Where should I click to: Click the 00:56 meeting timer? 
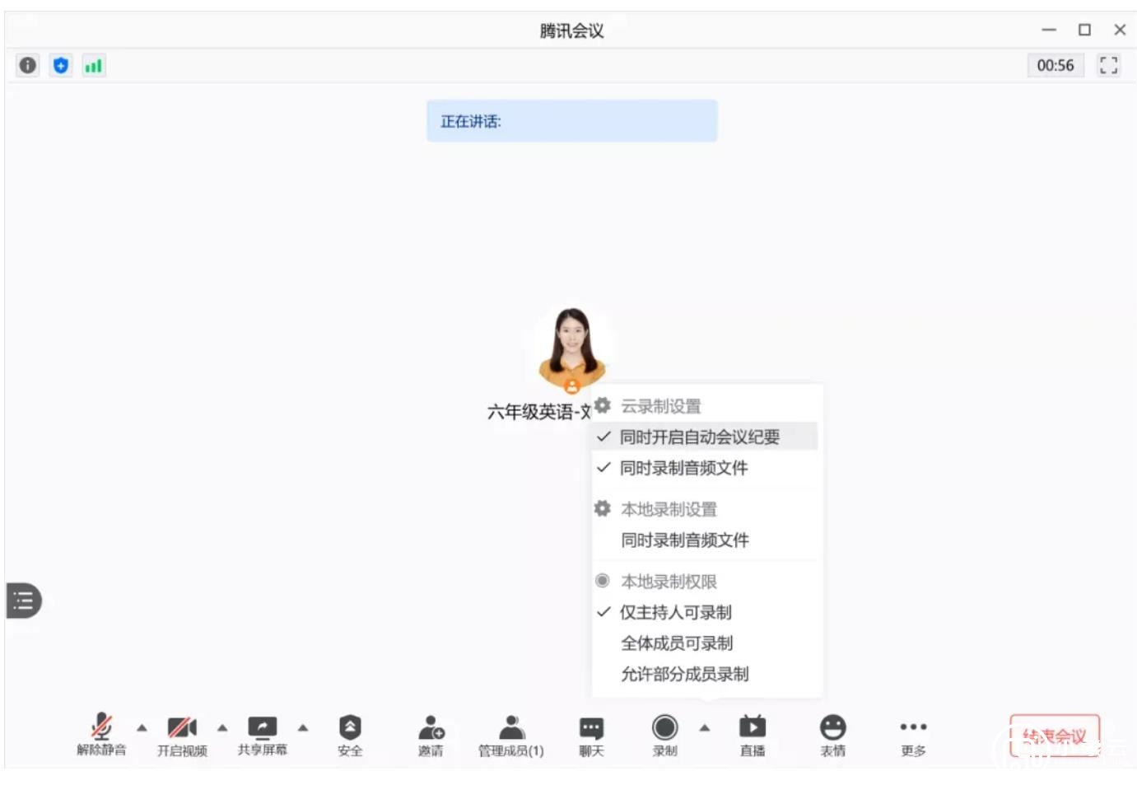coord(1055,65)
